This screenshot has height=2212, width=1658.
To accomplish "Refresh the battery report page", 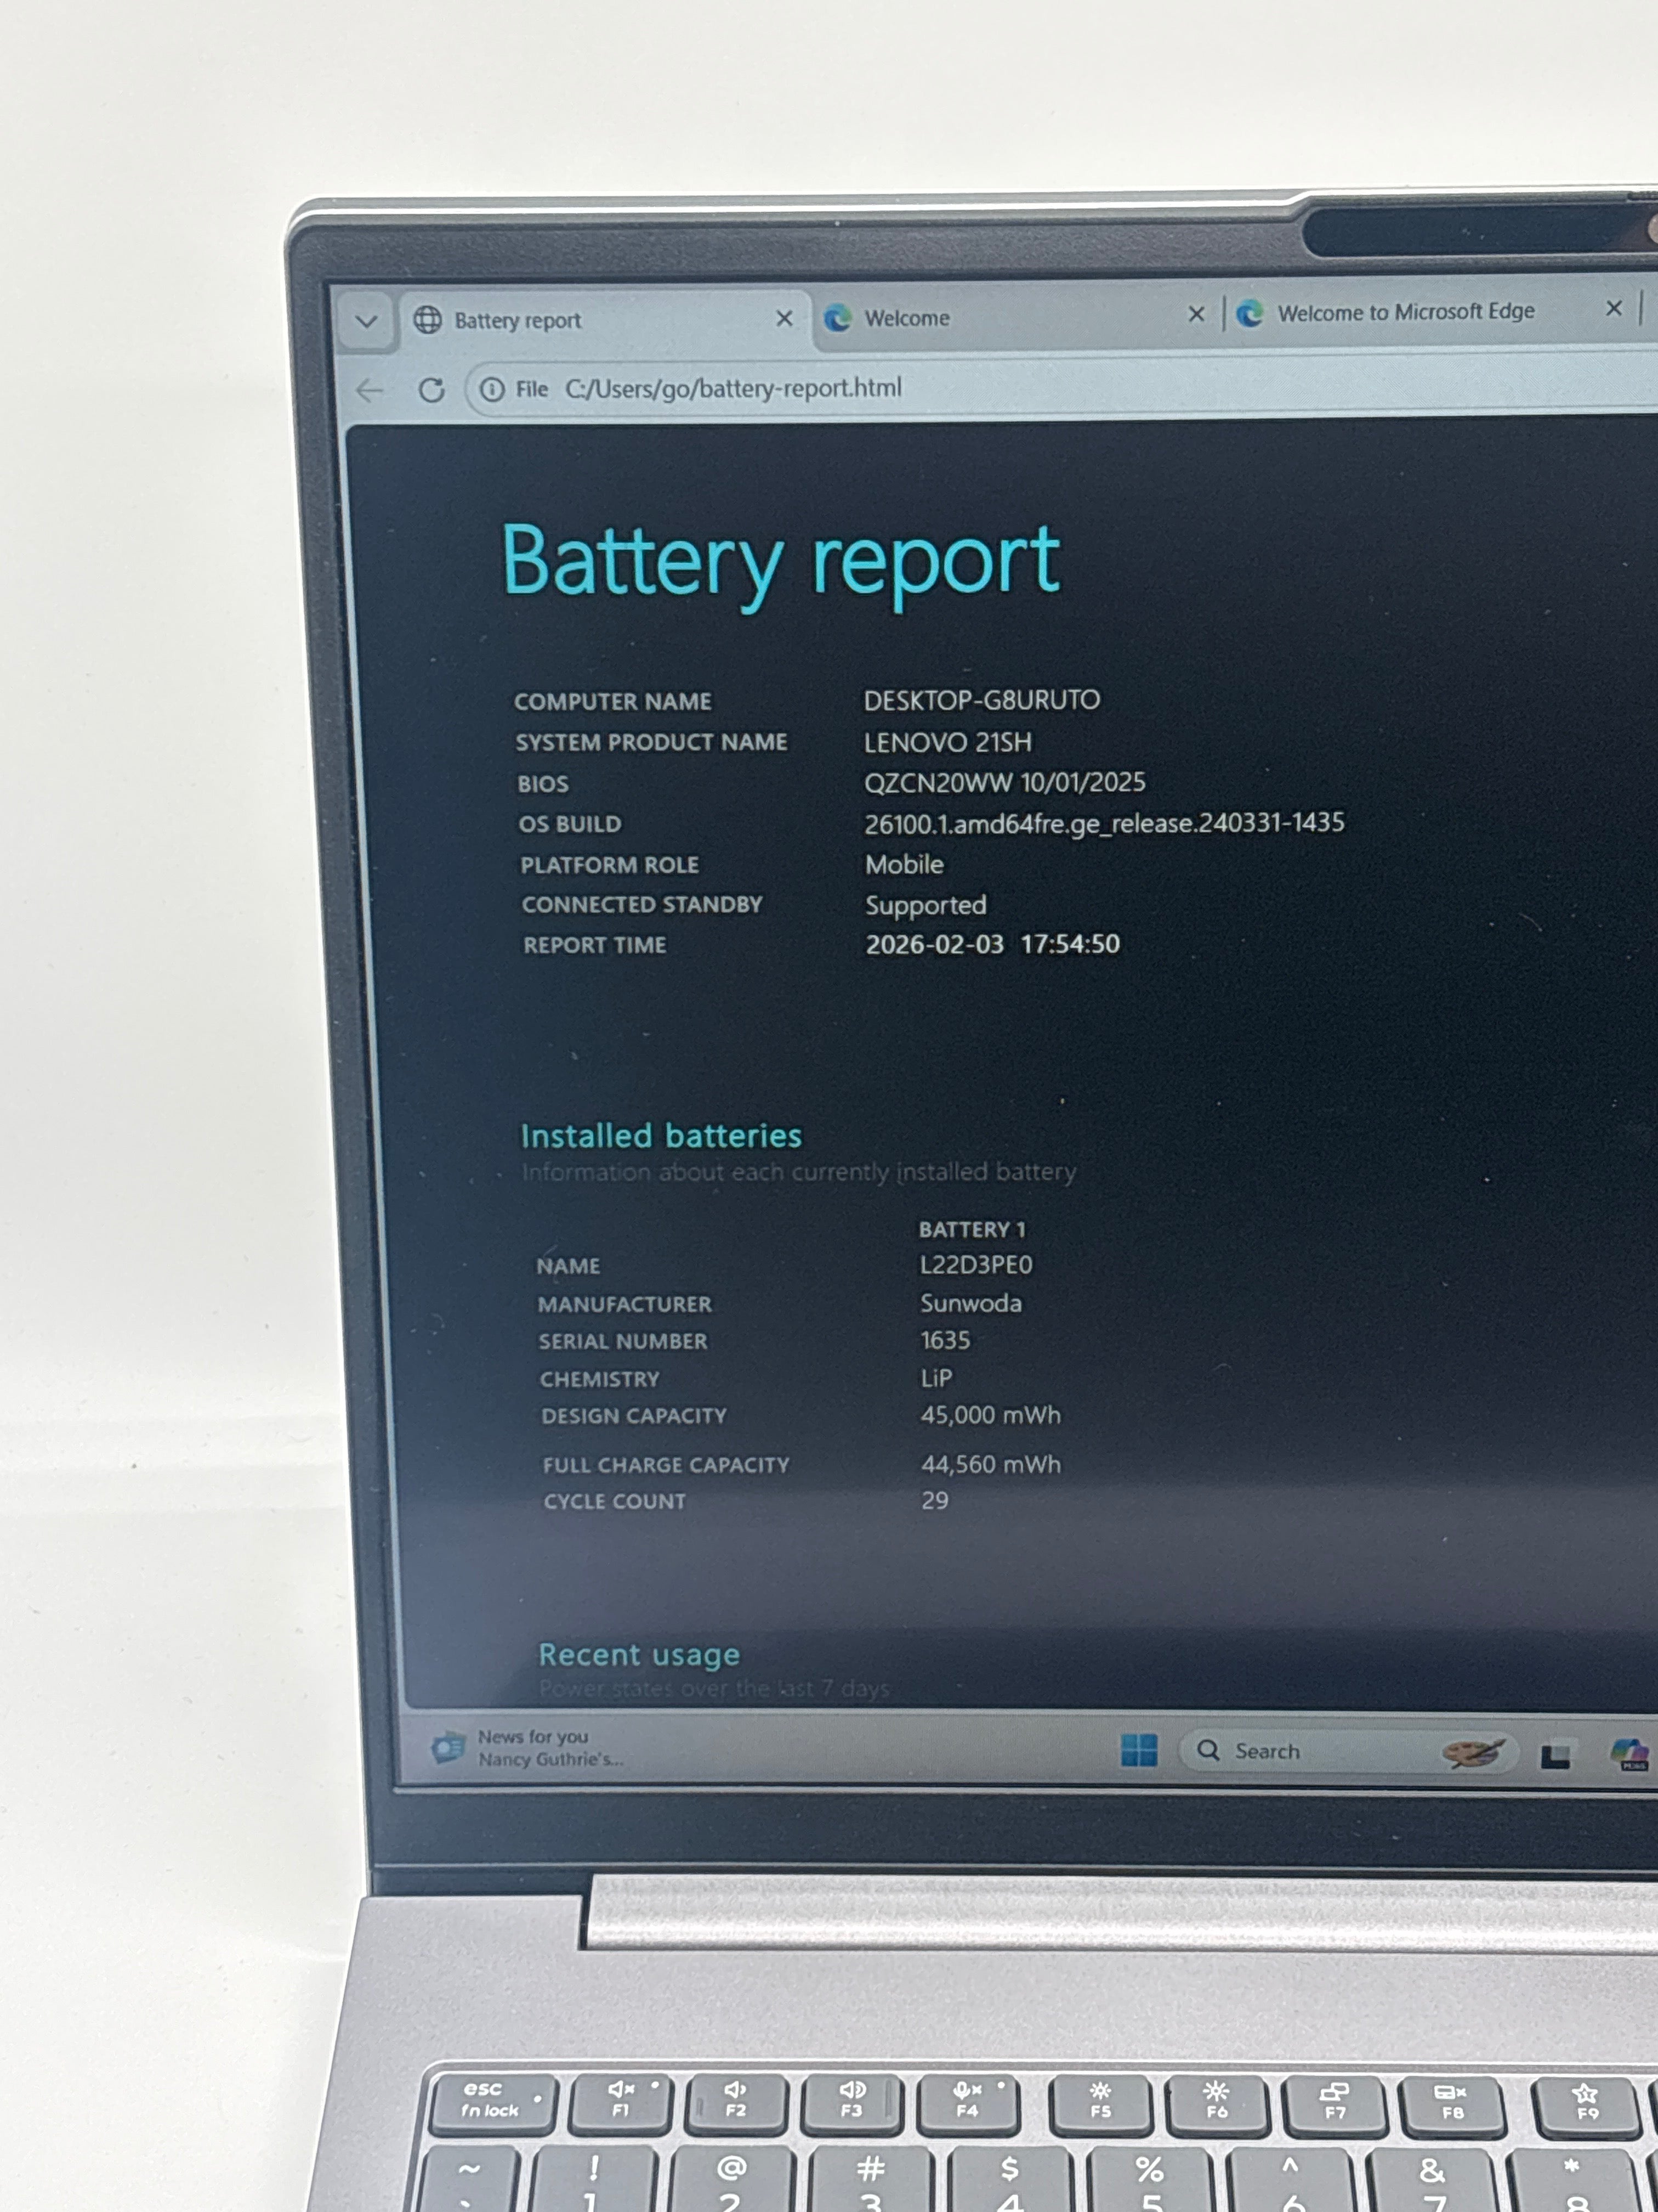I will [x=431, y=390].
